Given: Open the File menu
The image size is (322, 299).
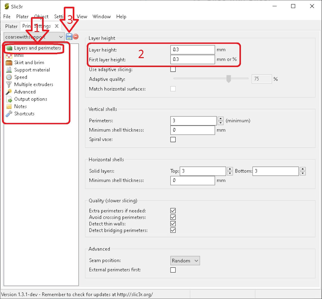Looking at the screenshot, I should tap(7, 16).
